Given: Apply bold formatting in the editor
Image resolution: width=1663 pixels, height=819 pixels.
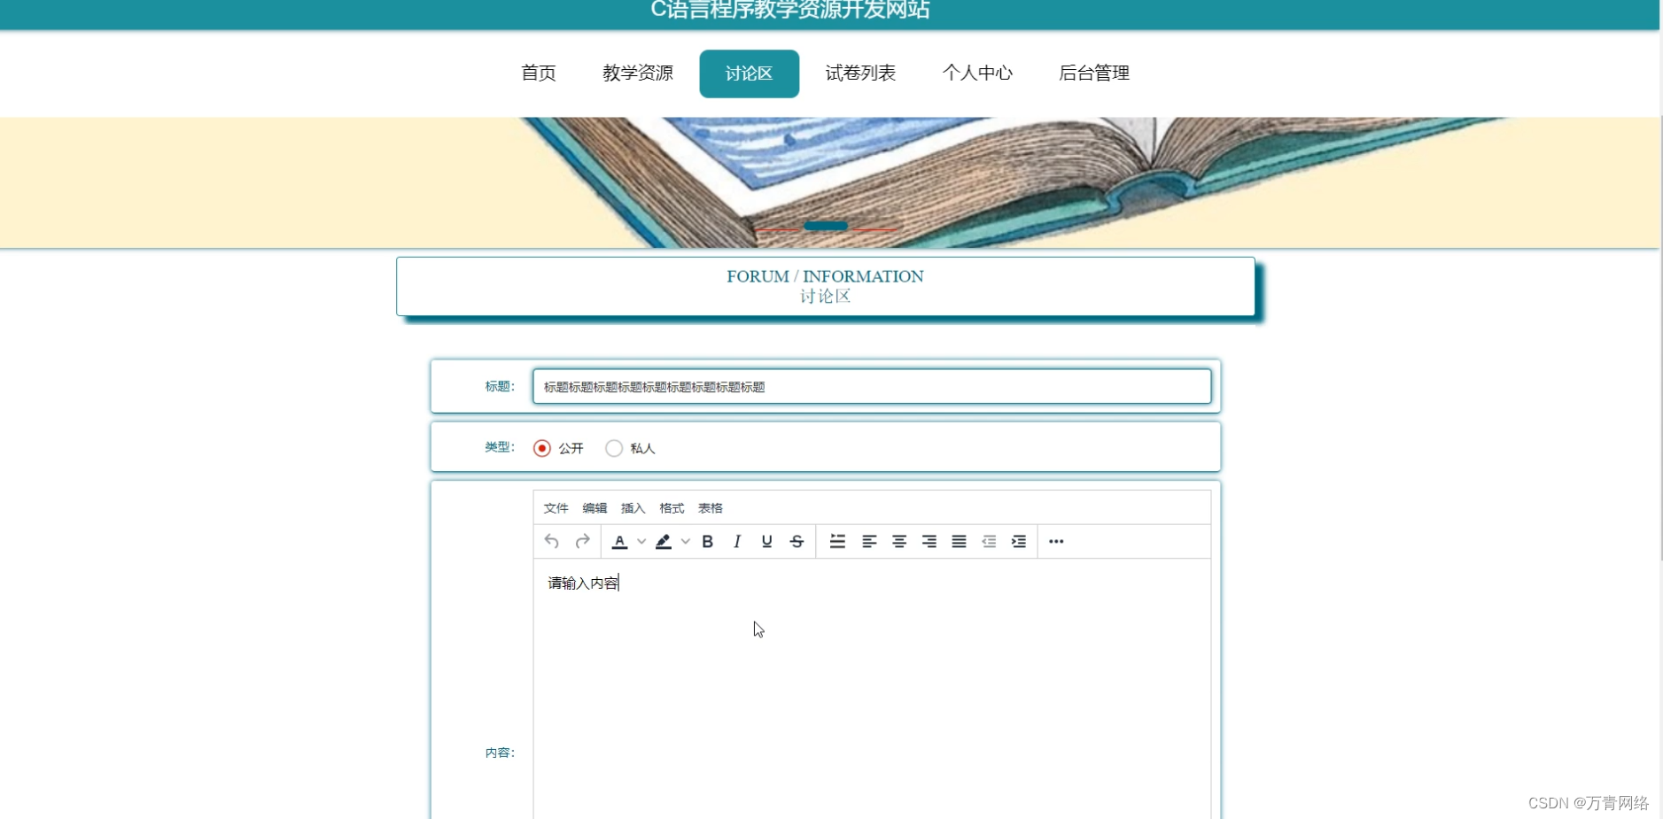Looking at the screenshot, I should pyautogui.click(x=707, y=541).
